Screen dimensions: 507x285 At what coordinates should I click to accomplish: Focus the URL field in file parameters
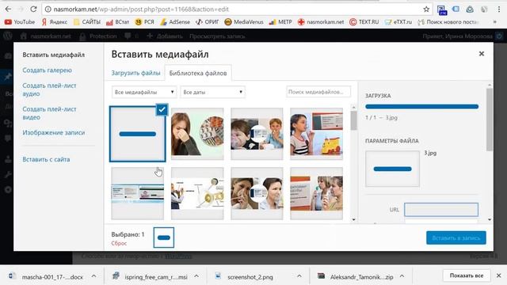point(441,210)
